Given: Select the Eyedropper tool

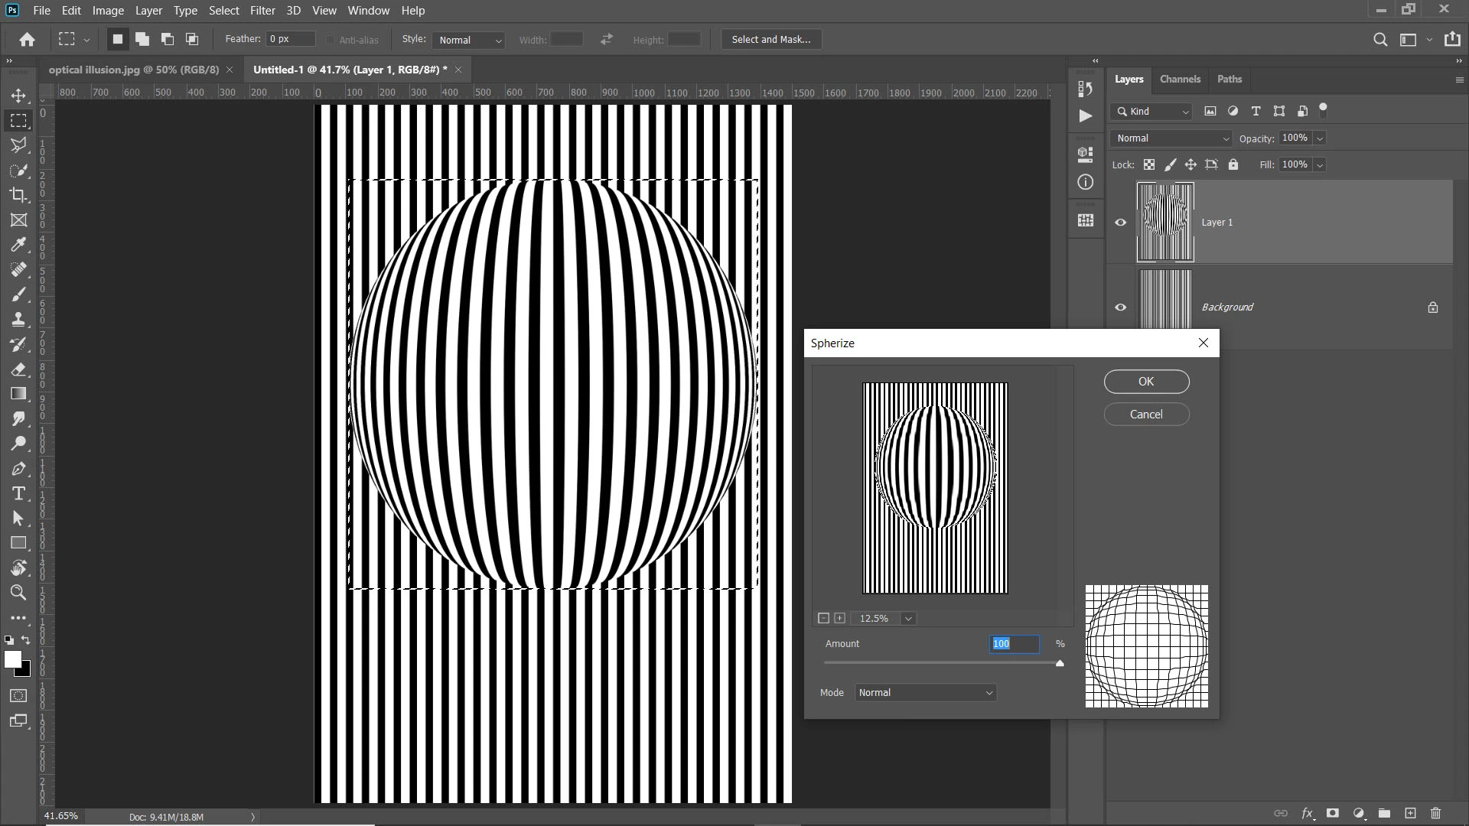Looking at the screenshot, I should coord(18,245).
